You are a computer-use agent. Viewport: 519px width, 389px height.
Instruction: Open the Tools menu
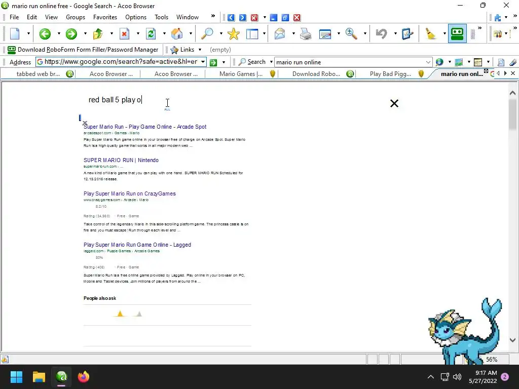(x=161, y=17)
